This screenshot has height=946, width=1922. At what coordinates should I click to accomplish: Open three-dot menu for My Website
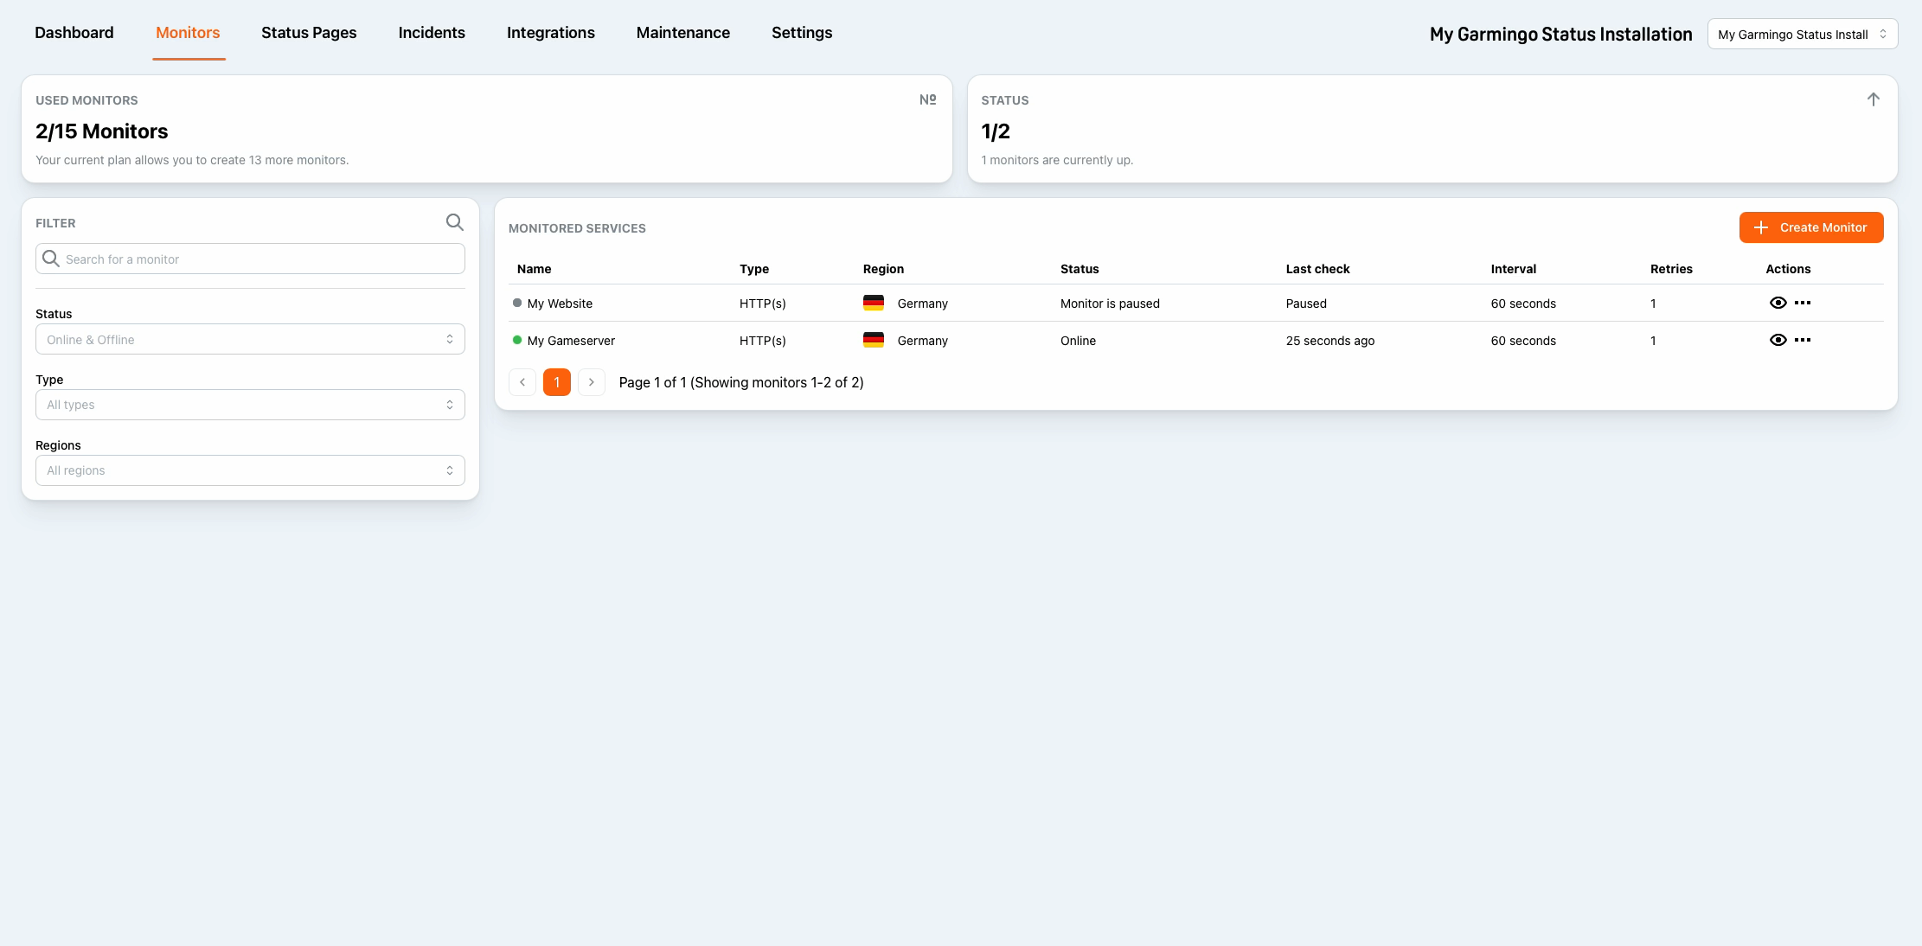point(1802,303)
